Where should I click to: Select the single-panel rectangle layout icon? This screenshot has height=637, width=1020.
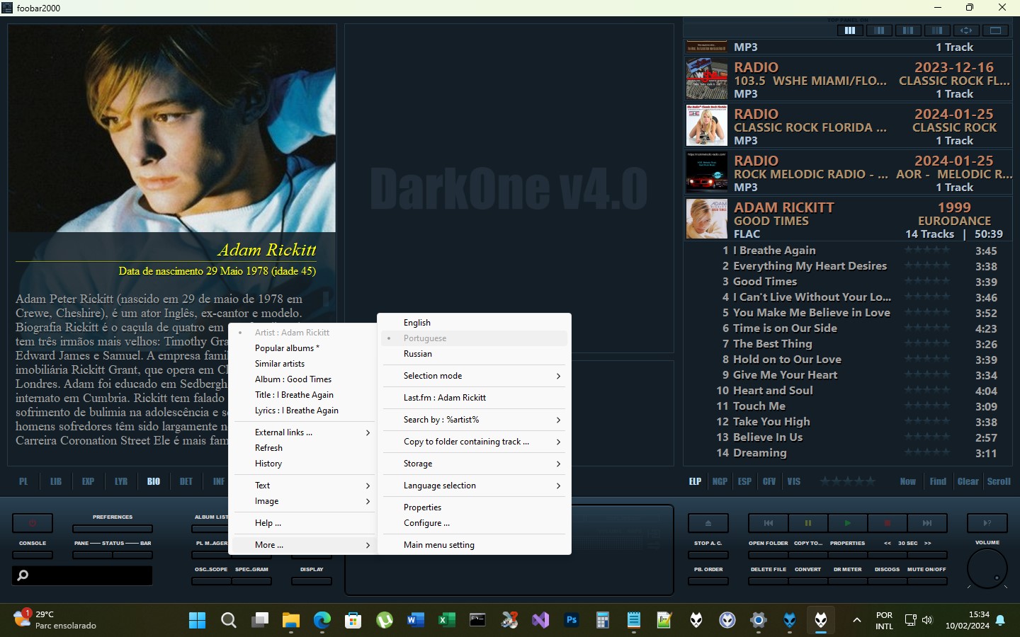point(995,30)
